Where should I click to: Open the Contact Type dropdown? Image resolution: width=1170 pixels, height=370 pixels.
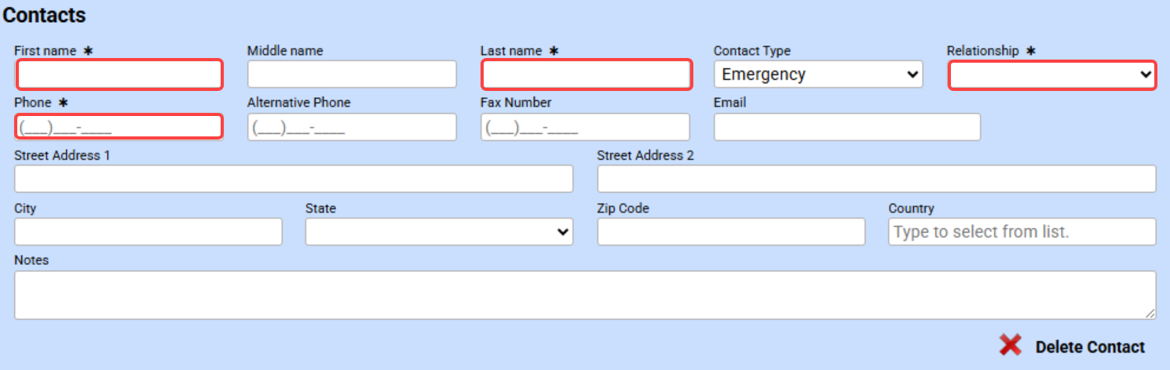click(817, 74)
